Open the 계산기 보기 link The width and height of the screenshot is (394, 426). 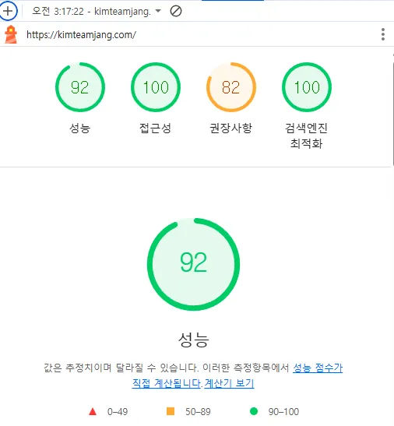click(x=229, y=383)
